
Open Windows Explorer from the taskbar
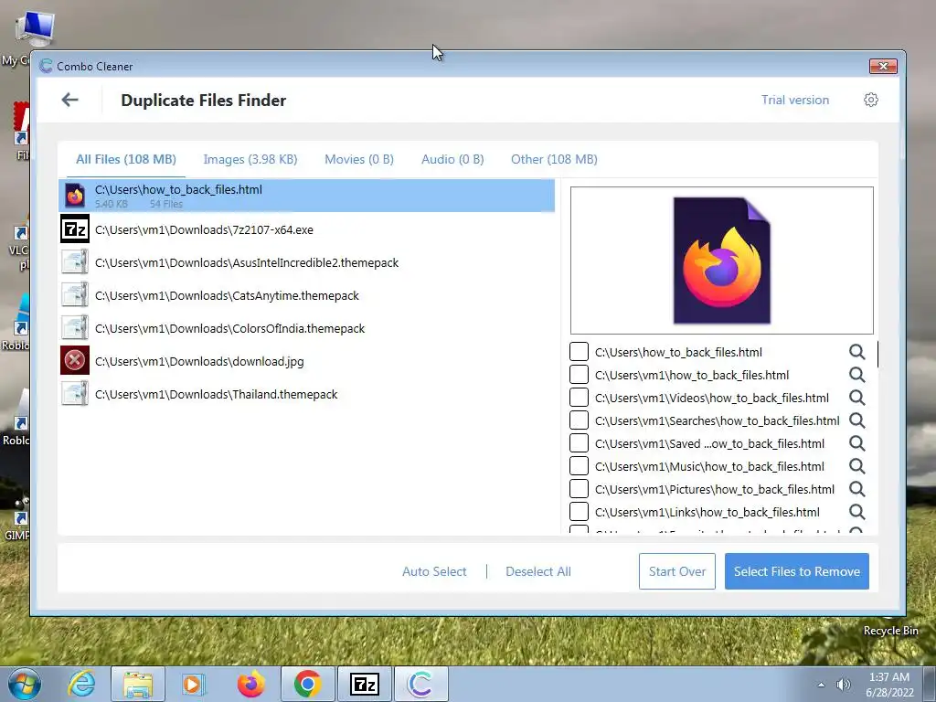pos(138,684)
